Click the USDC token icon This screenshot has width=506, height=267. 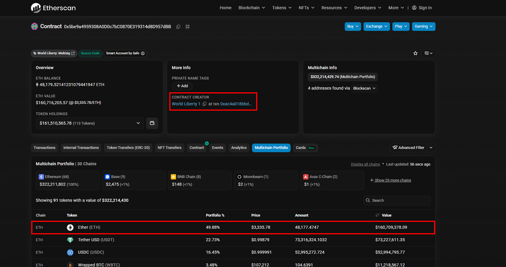pyautogui.click(x=70, y=252)
